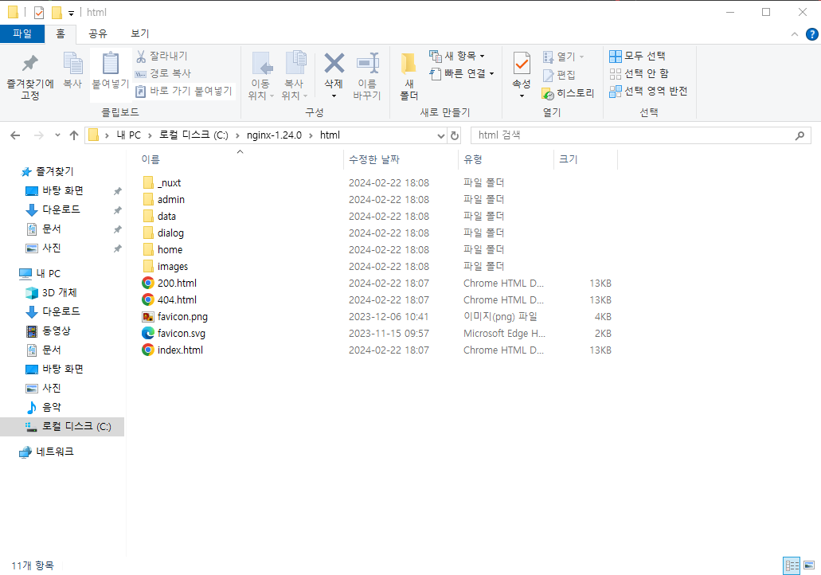Switch to the 홈 (Home) tab
The image size is (821, 575).
tap(61, 33)
